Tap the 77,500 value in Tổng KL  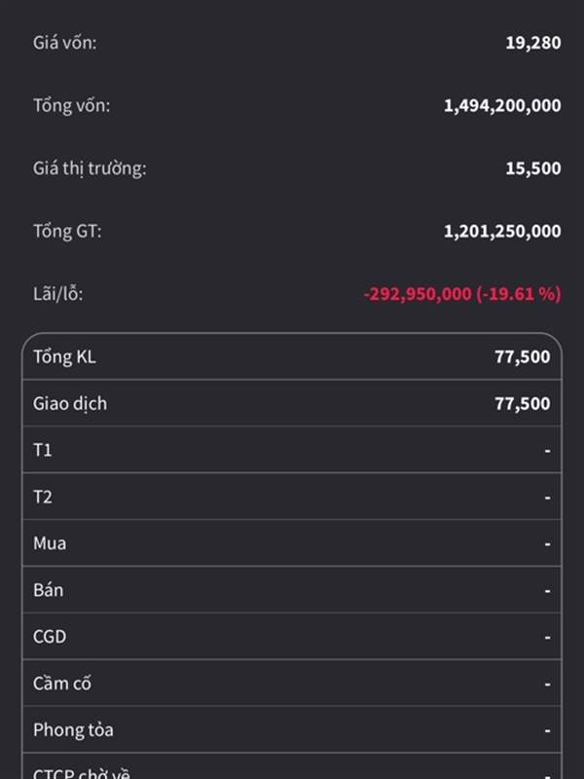coord(523,356)
